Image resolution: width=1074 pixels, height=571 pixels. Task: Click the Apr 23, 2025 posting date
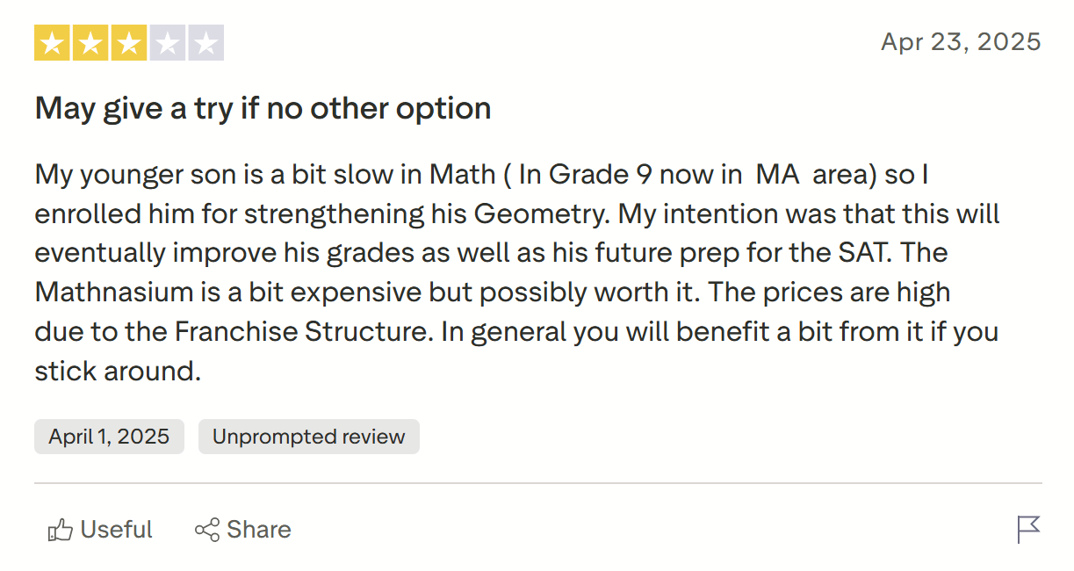point(960,41)
